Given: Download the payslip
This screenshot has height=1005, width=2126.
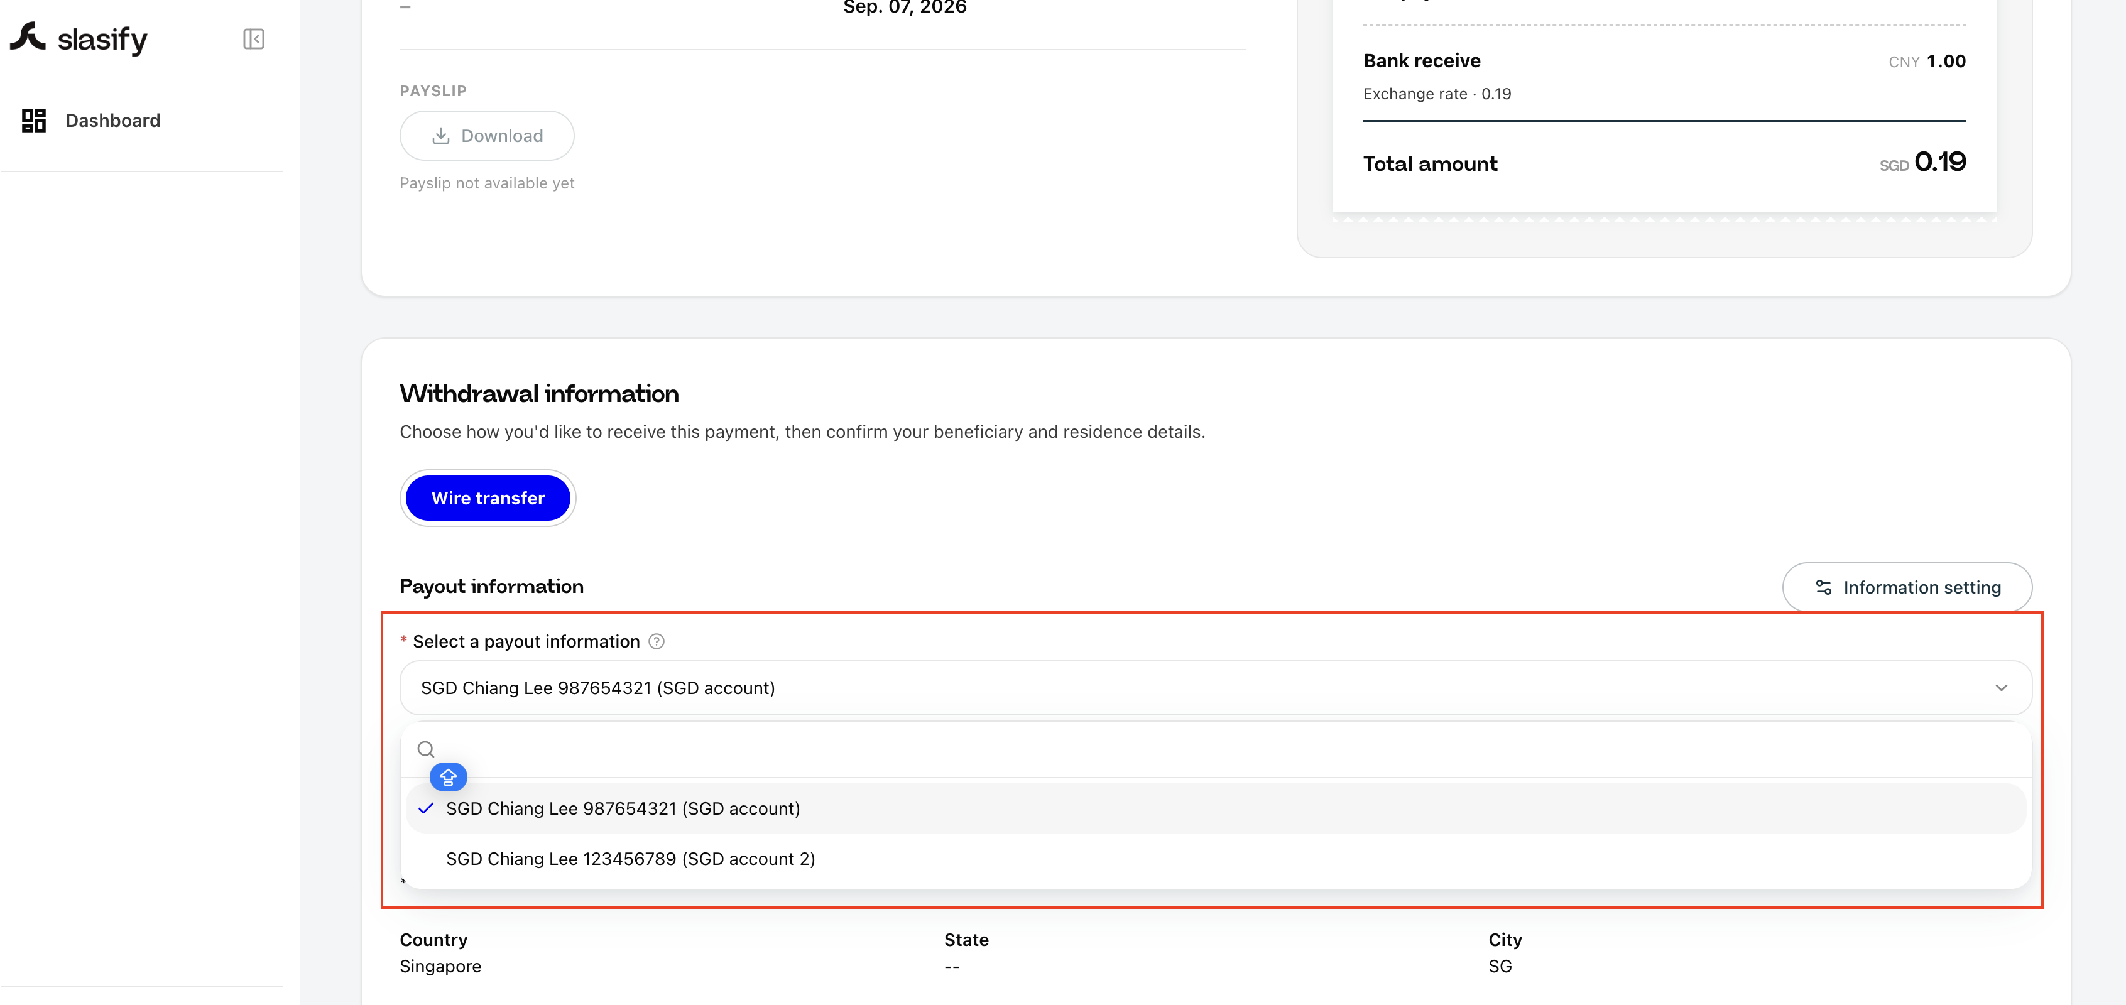Looking at the screenshot, I should coord(487,135).
